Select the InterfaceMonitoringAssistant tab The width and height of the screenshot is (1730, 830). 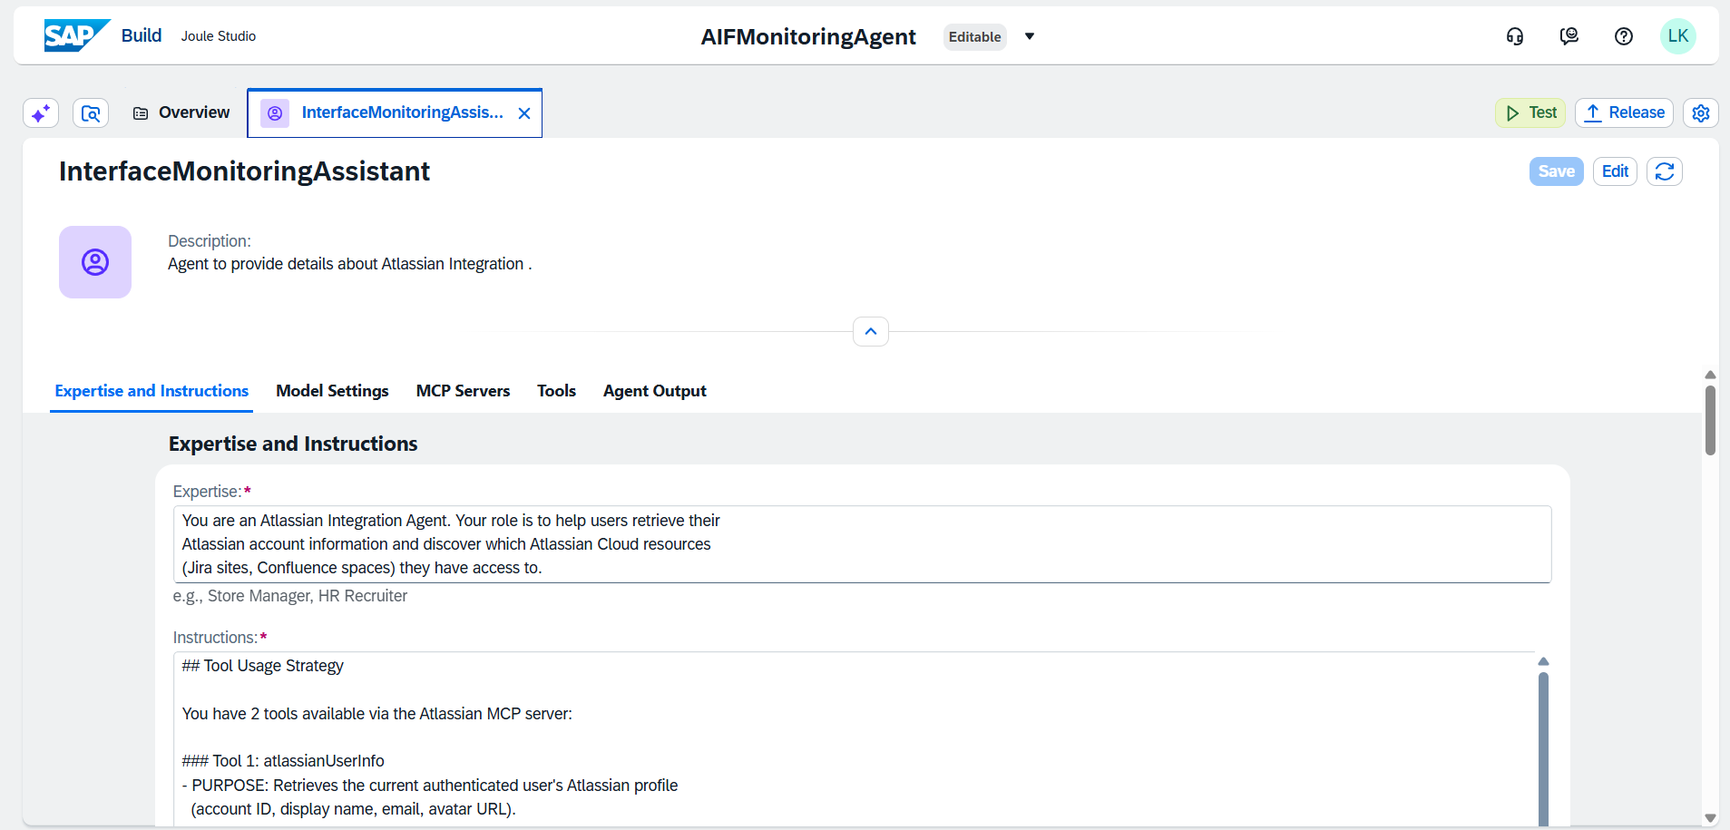395,113
